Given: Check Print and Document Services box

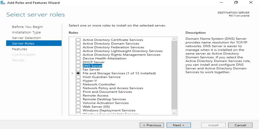Looking at the screenshot, I should coord(78,92).
